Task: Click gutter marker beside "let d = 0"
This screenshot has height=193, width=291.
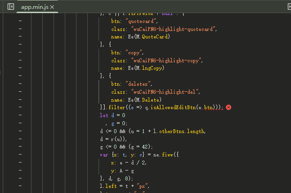Action: pyautogui.click(x=20, y=115)
